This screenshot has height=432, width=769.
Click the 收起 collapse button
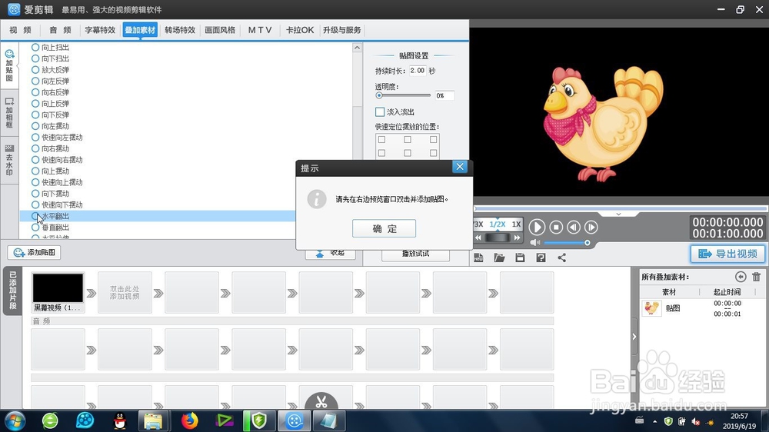pos(330,254)
